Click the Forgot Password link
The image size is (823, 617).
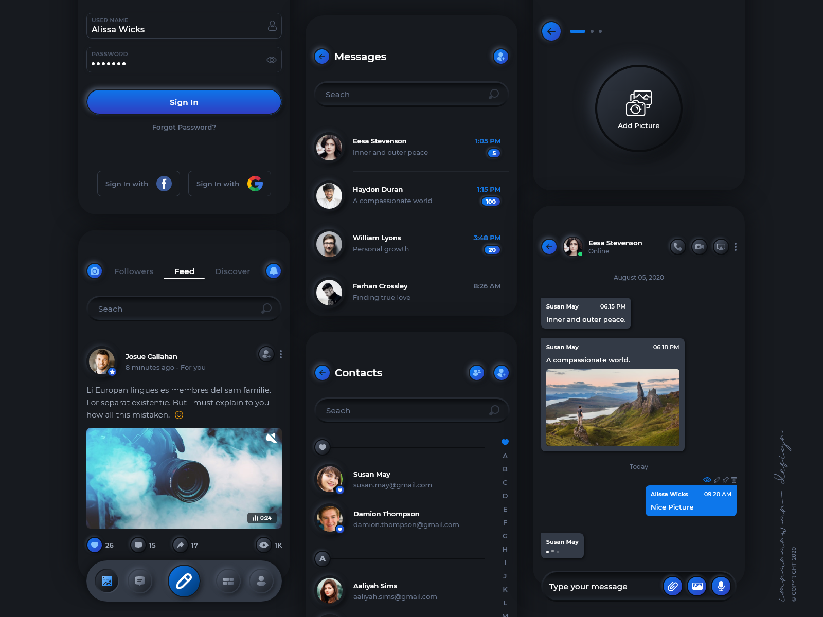click(184, 127)
